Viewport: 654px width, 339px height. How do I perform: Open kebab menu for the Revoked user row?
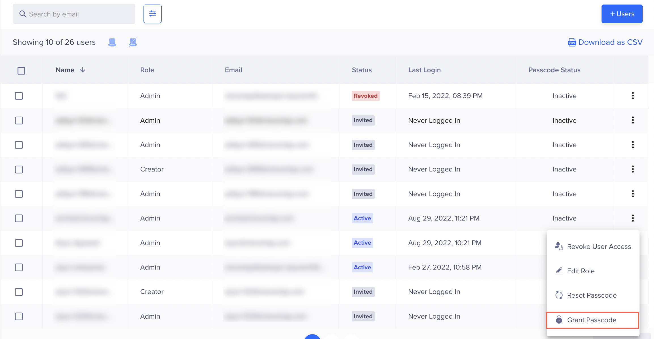pos(633,96)
